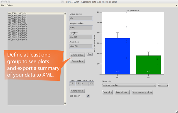Click the Group name field containing KO
The image size is (178, 113).
tap(81, 18)
